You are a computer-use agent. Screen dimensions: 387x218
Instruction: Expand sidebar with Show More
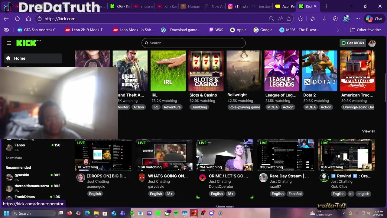[x=14, y=158]
